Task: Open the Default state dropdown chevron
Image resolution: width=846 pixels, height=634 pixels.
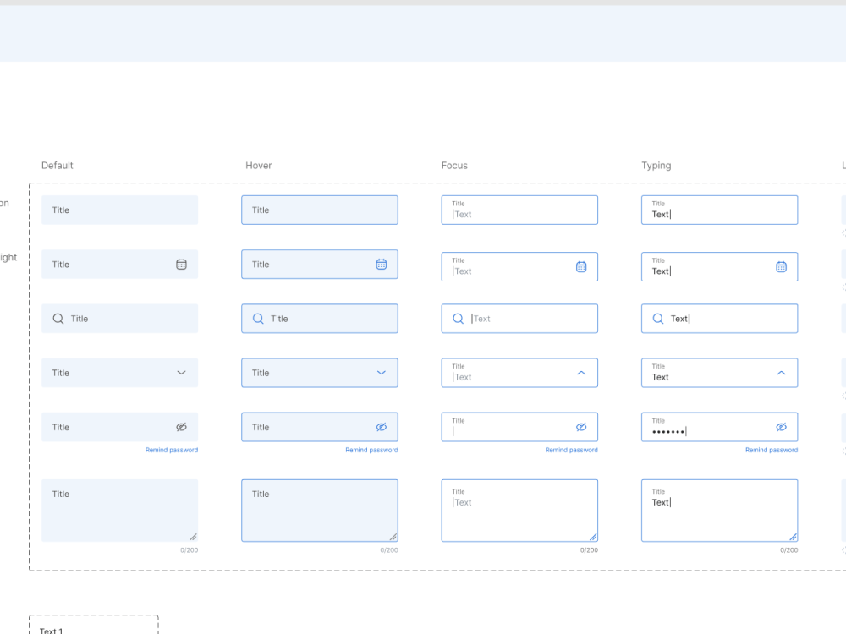Action: (x=181, y=372)
